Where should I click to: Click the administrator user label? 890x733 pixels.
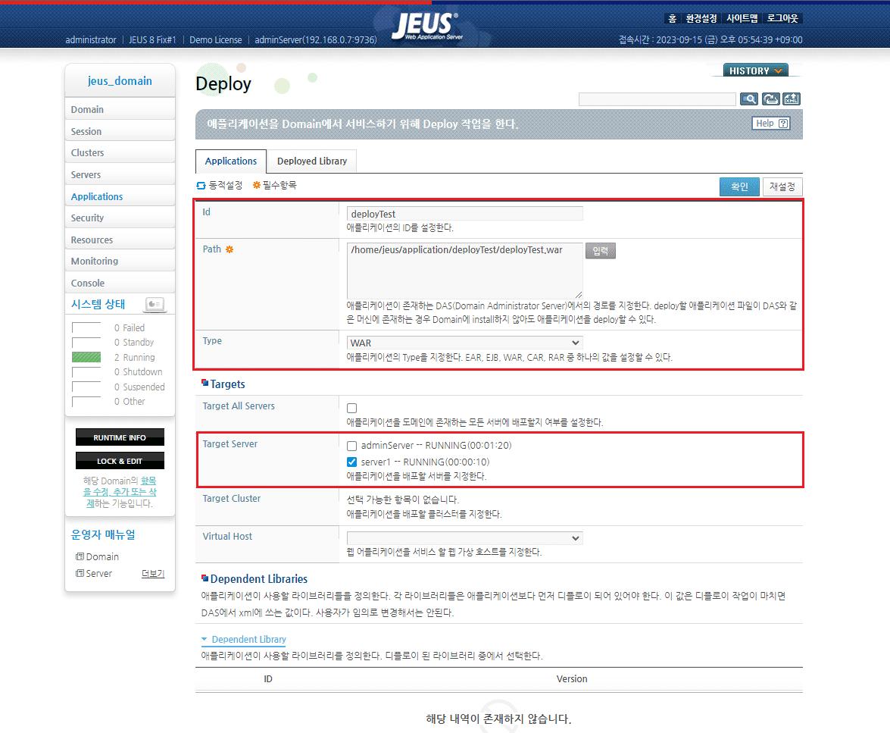click(x=91, y=39)
